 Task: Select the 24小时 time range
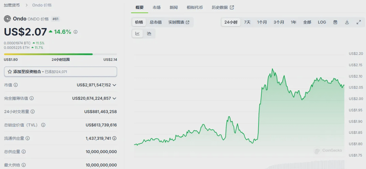point(231,22)
